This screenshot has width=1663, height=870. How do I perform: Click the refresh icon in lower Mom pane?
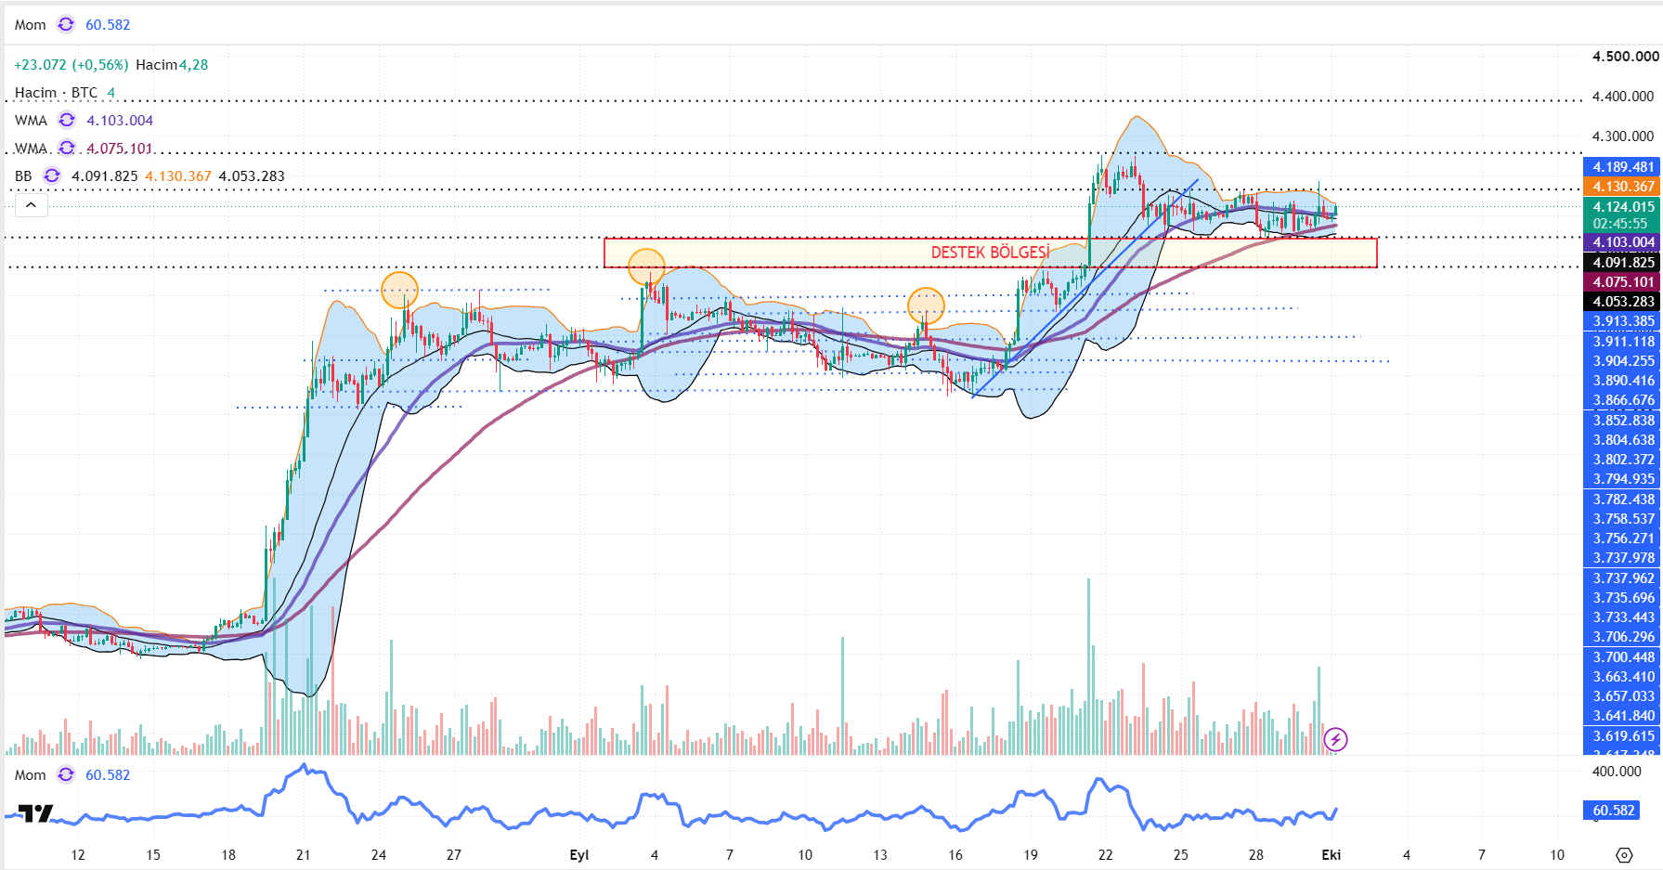66,774
